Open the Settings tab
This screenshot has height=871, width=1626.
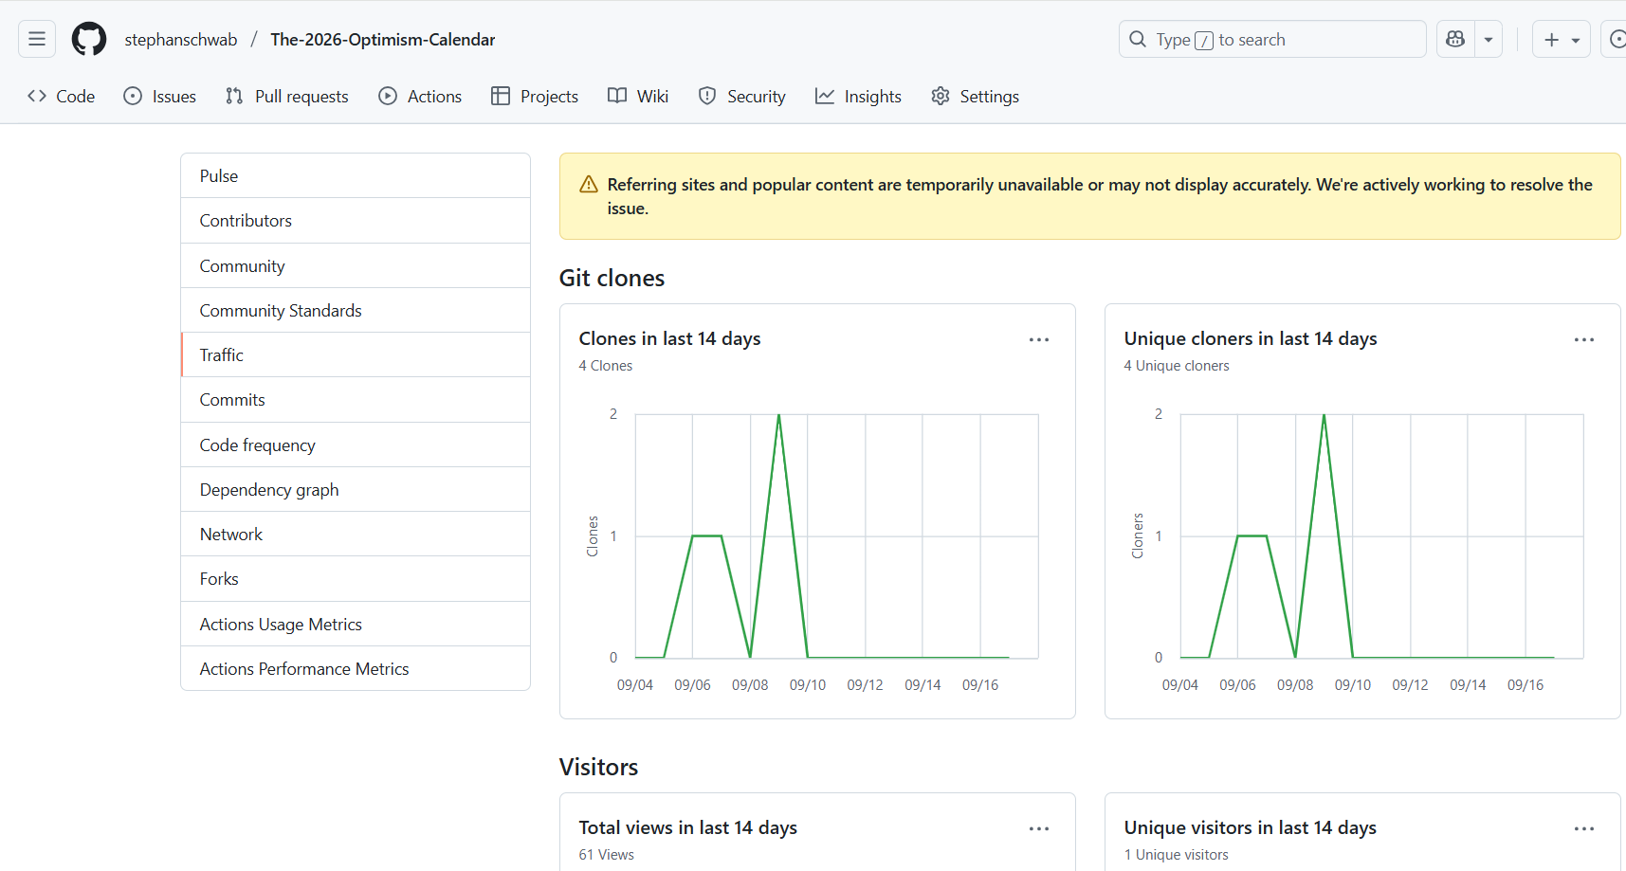[x=975, y=96]
